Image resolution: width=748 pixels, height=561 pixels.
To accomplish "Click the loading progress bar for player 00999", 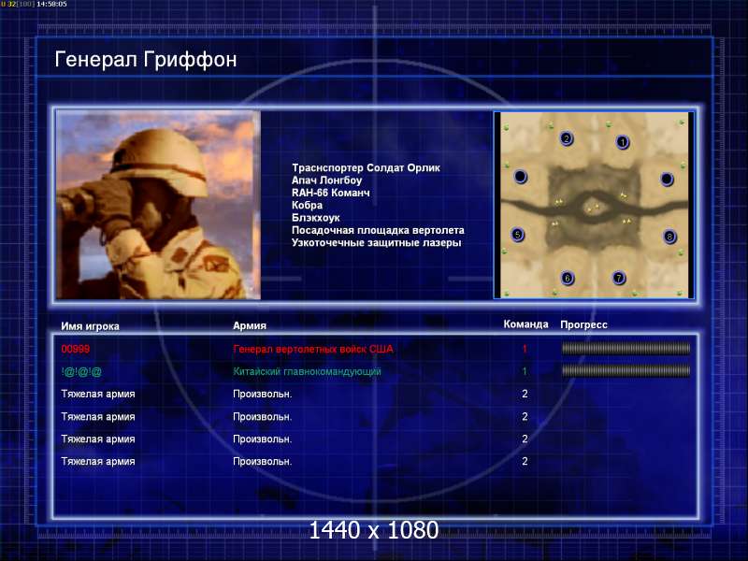I will (626, 349).
